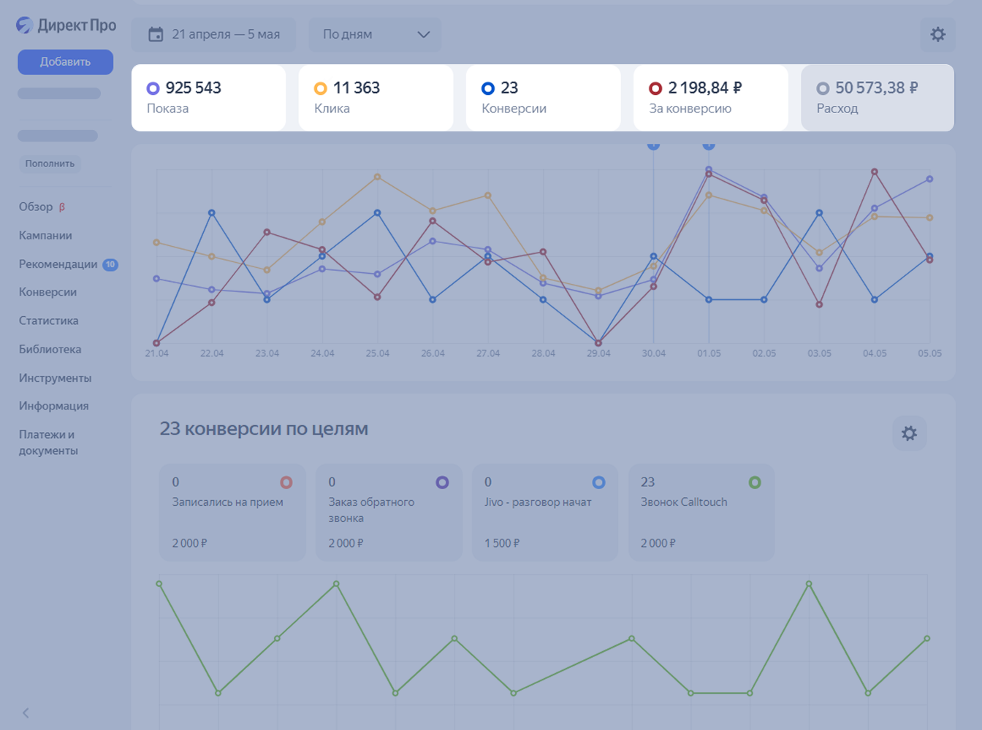Click green Звонок Calltouch color circle
The height and width of the screenshot is (730, 982).
[x=755, y=483]
